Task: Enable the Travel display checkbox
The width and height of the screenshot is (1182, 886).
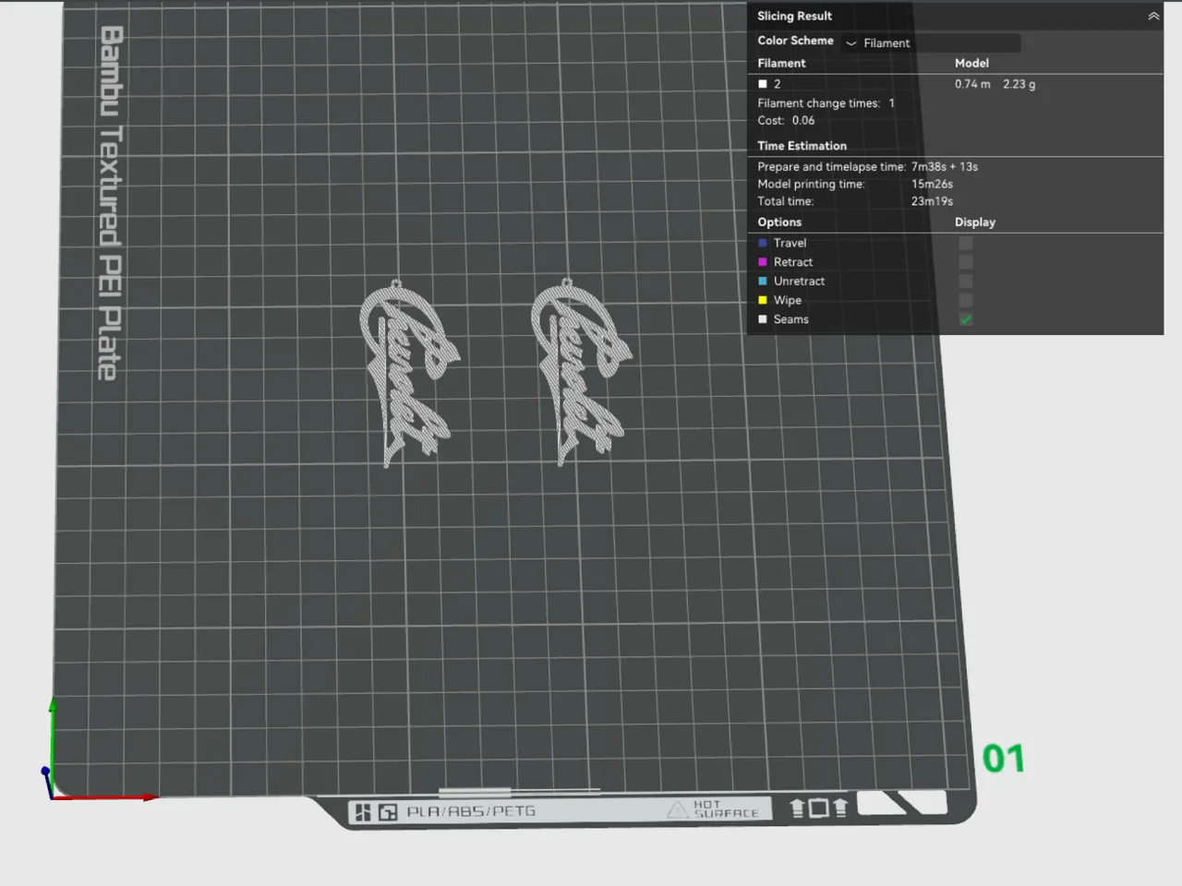Action: [x=966, y=243]
